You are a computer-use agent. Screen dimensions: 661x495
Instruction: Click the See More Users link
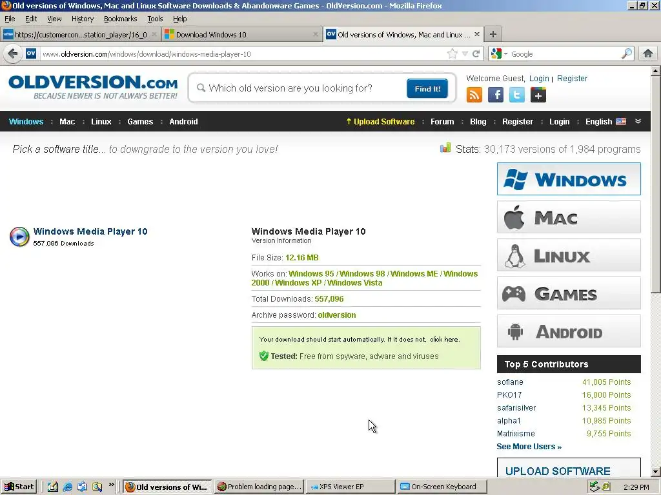coord(529,447)
